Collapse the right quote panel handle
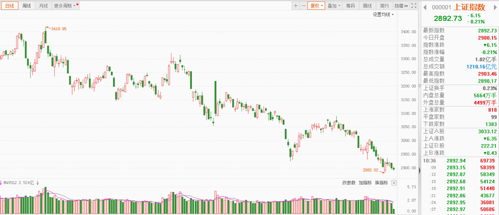The width and height of the screenshot is (499, 215). point(419,170)
